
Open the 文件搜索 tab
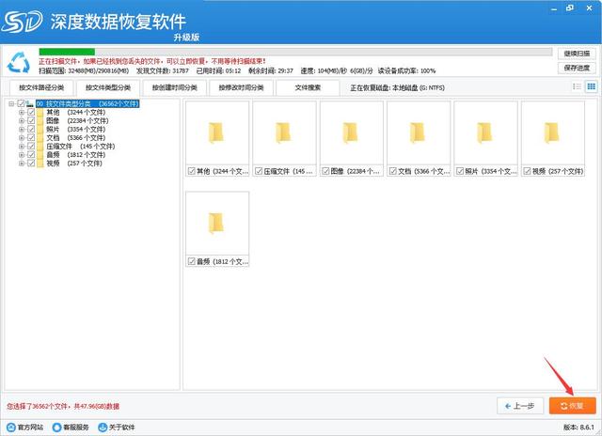pyautogui.click(x=308, y=87)
